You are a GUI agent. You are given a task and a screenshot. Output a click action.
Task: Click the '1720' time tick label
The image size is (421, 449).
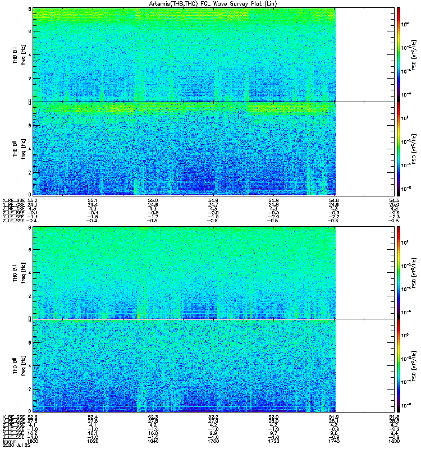273,441
